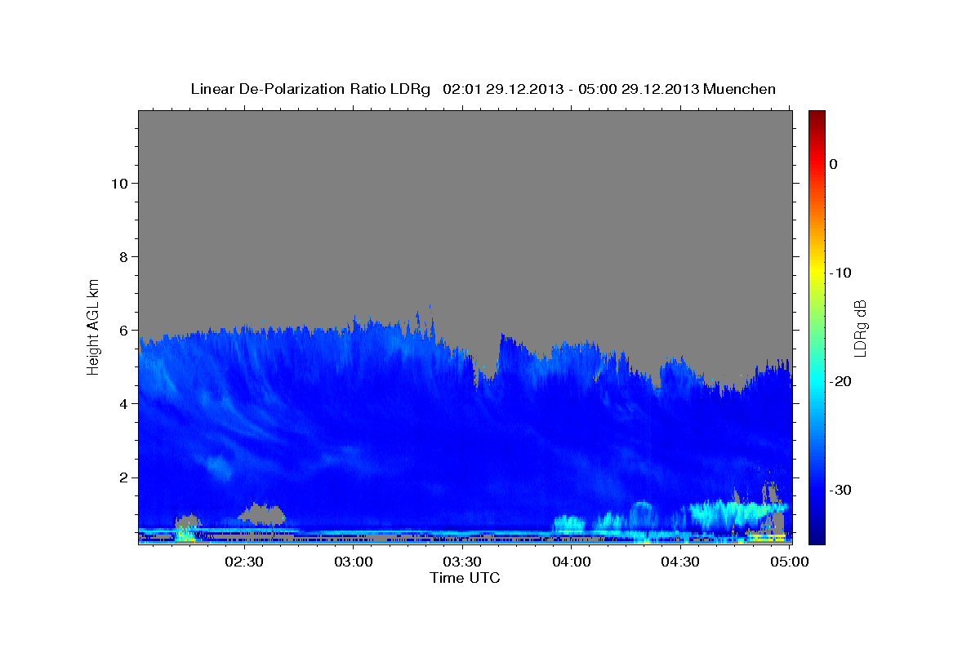This screenshot has width=980, height=653.
Task: Click the 'Muenchen' location label in title
Action: [739, 89]
